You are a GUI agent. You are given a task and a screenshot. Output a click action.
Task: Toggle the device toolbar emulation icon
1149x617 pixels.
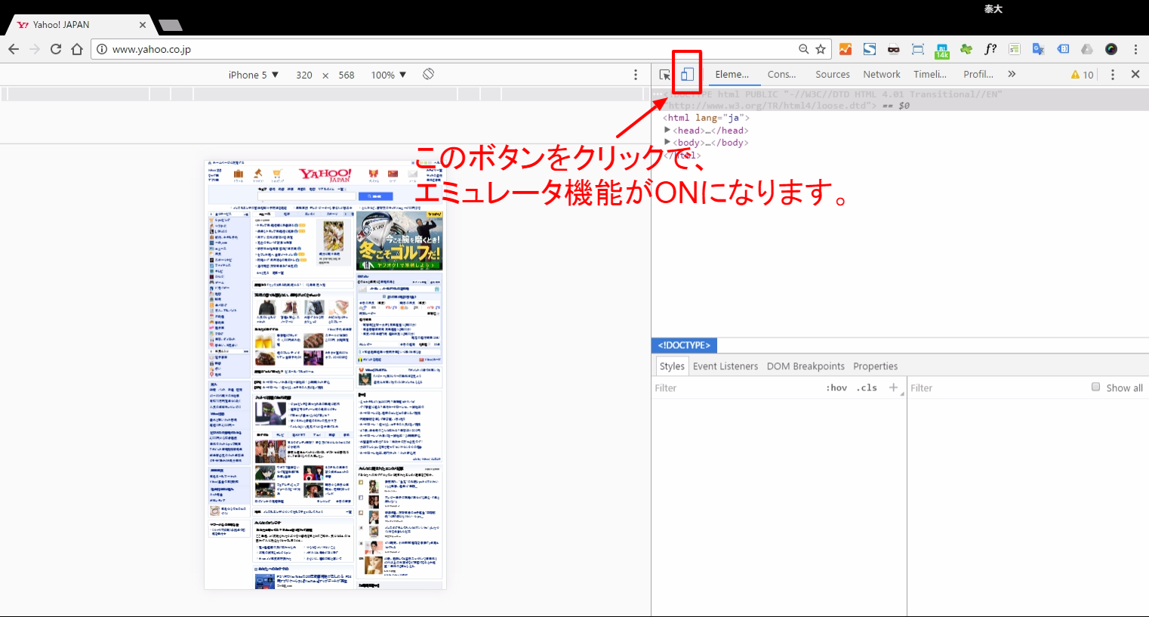click(687, 74)
